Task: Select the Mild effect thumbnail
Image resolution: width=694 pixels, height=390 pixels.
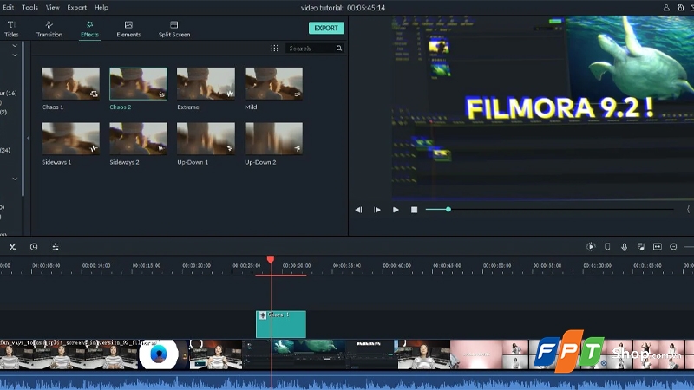Action: coord(274,83)
